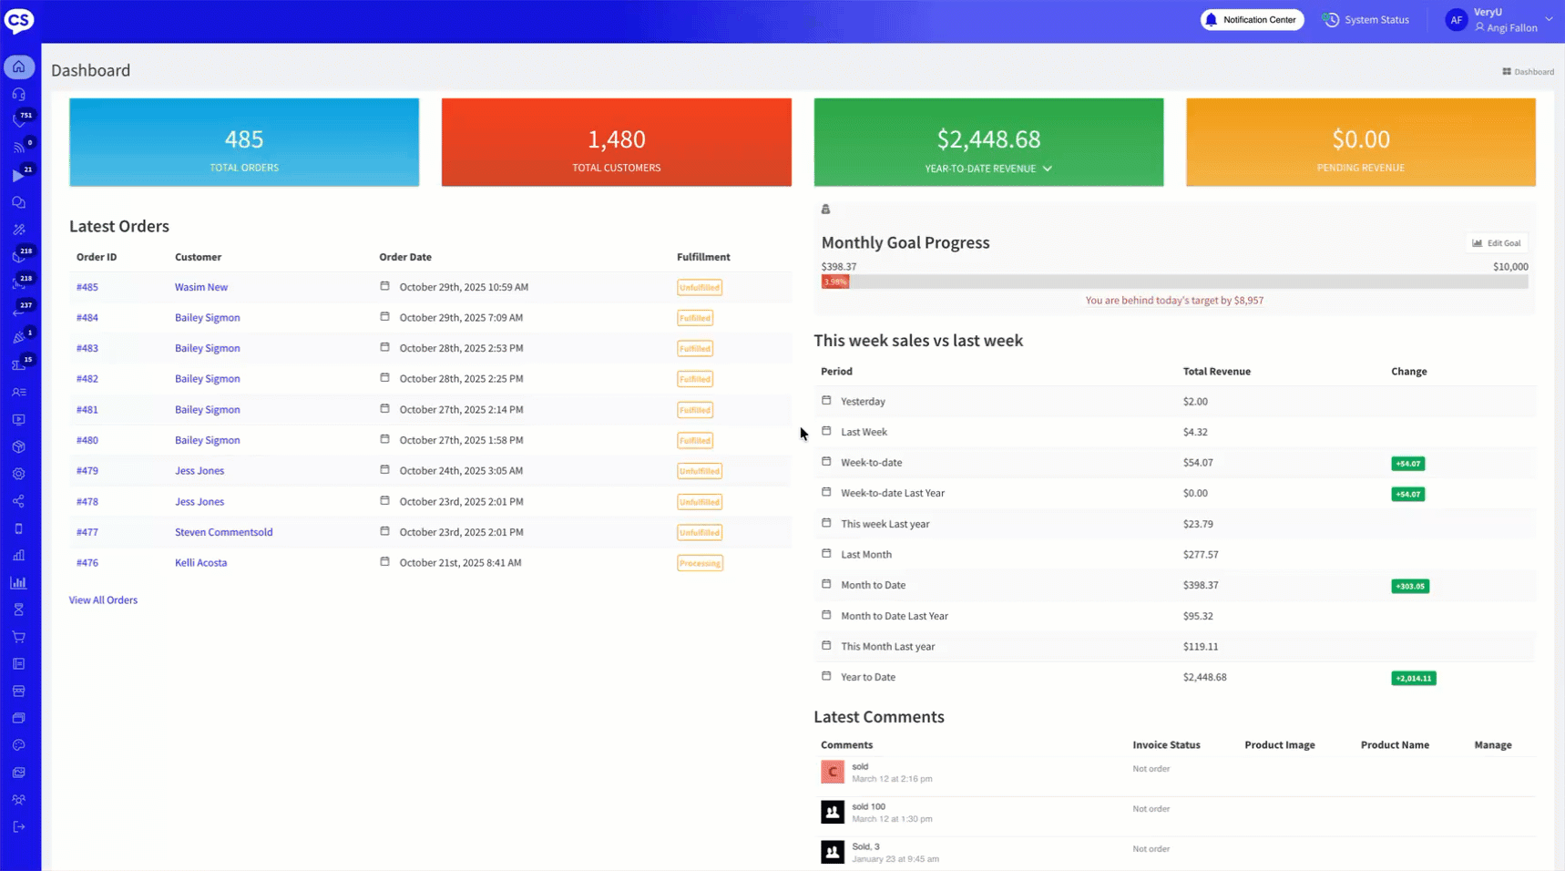Click the headset support sidebar icon
The image size is (1565, 871).
tap(19, 94)
